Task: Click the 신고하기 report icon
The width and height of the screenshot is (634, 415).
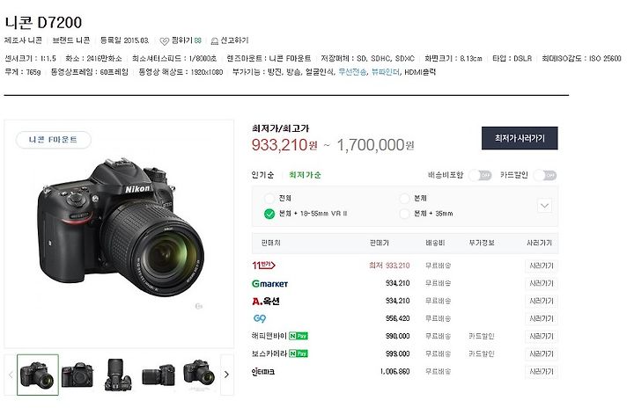Action: pyautogui.click(x=215, y=41)
